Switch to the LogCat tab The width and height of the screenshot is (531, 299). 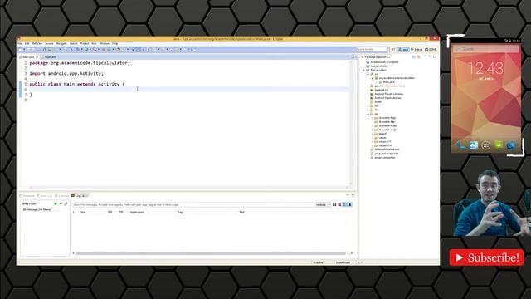tap(80, 196)
